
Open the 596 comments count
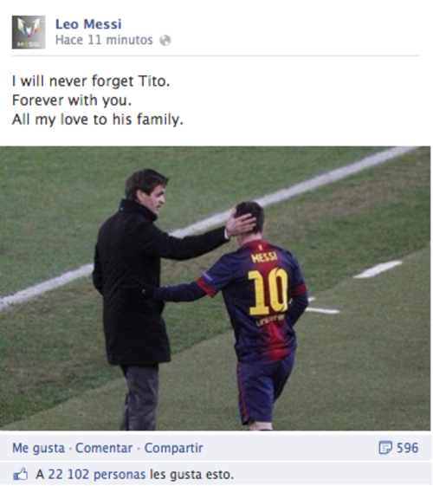click(x=407, y=448)
